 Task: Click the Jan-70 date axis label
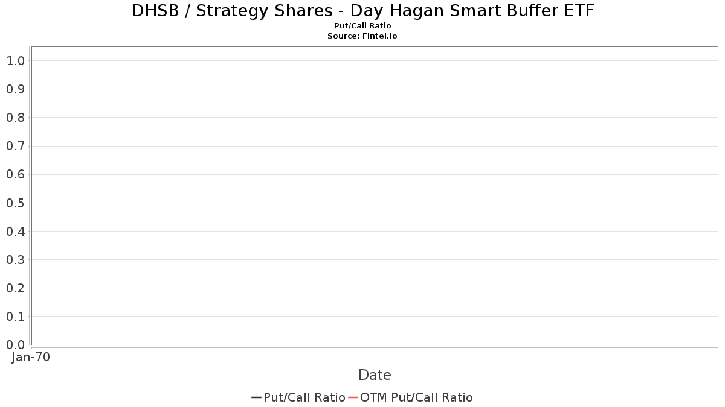31,357
